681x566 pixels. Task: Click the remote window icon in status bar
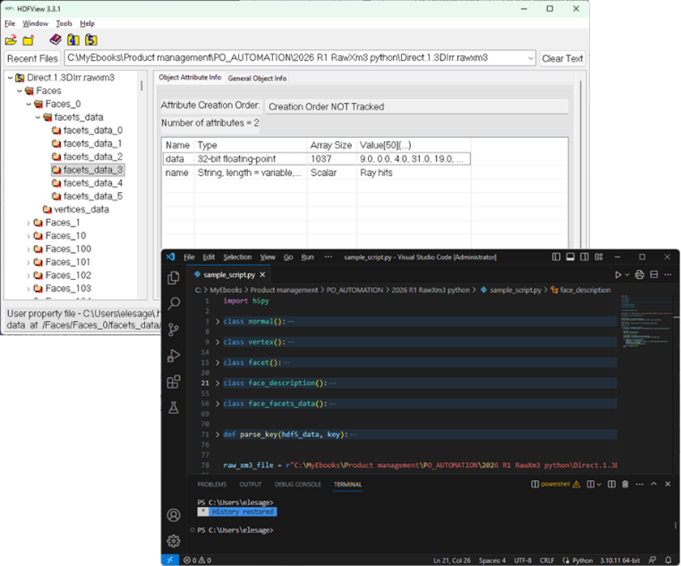click(x=170, y=560)
